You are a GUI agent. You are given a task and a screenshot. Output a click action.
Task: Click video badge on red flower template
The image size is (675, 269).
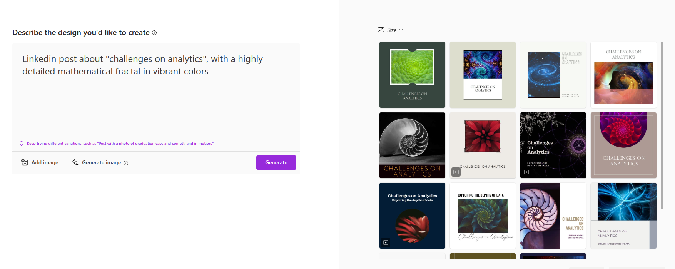pyautogui.click(x=456, y=172)
